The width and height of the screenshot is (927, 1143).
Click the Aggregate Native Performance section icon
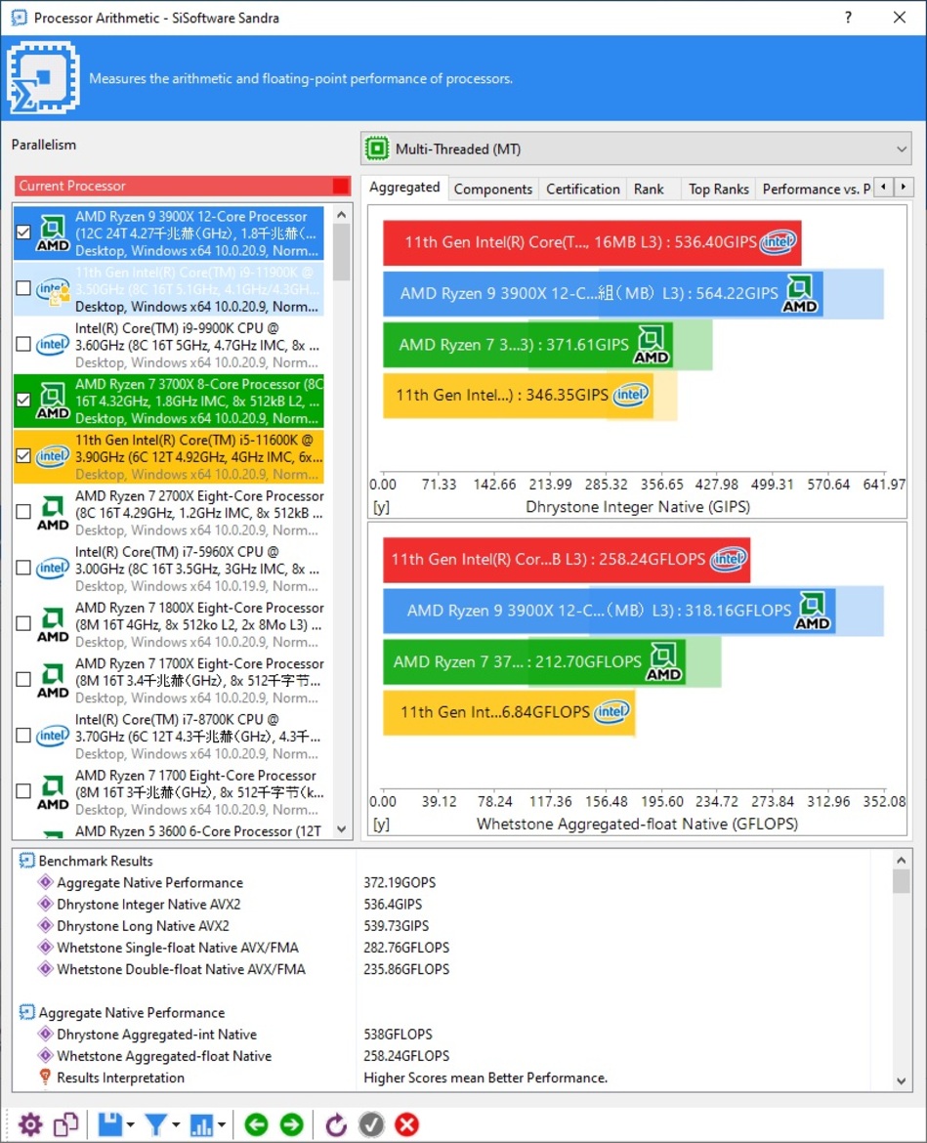click(26, 1012)
